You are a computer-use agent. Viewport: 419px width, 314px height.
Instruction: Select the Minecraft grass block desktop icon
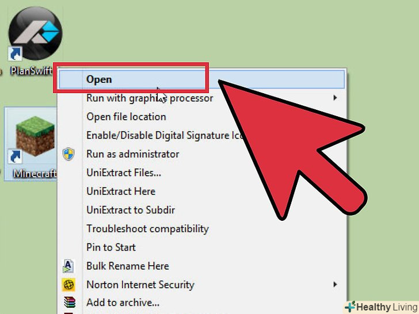pyautogui.click(x=35, y=136)
